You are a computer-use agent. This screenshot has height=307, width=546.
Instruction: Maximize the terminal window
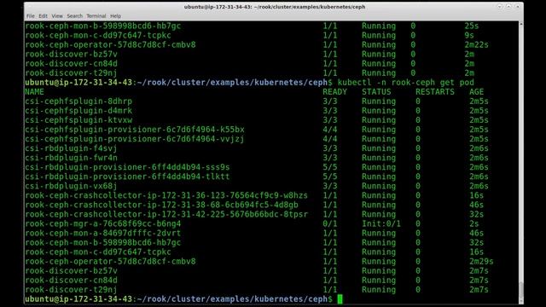[508, 7]
